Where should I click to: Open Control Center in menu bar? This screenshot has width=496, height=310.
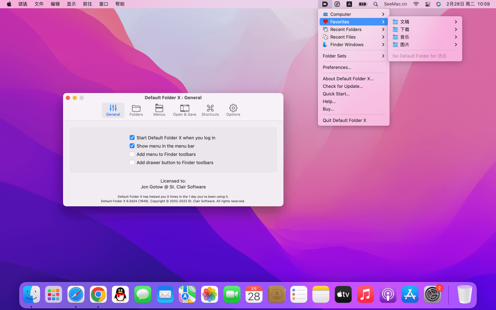click(427, 4)
